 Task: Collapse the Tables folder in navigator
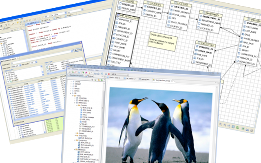click(73, 96)
